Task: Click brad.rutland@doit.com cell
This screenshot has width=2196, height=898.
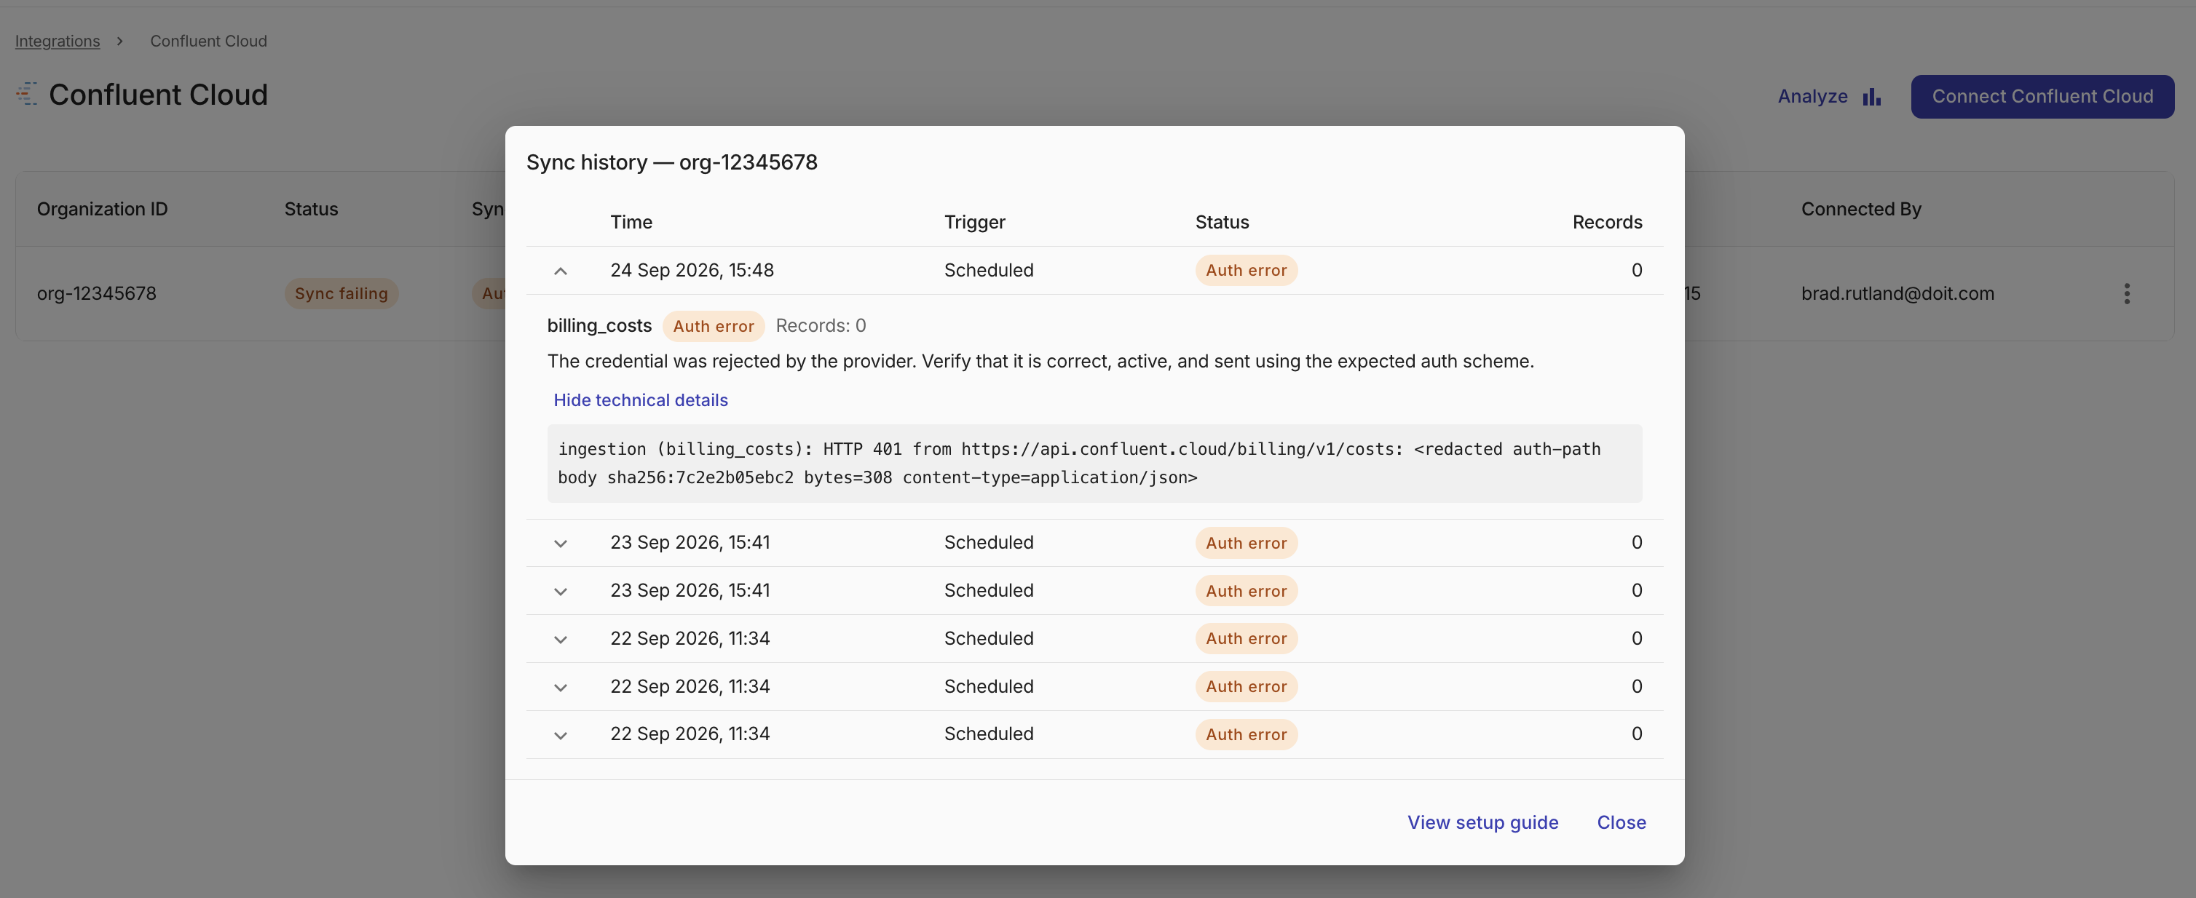Action: pyautogui.click(x=1897, y=294)
